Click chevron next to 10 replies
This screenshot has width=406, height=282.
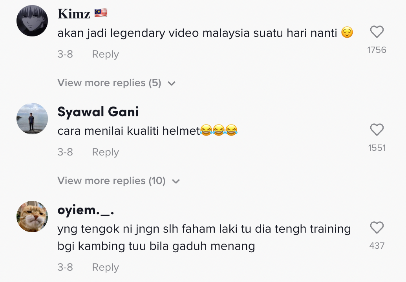176,181
